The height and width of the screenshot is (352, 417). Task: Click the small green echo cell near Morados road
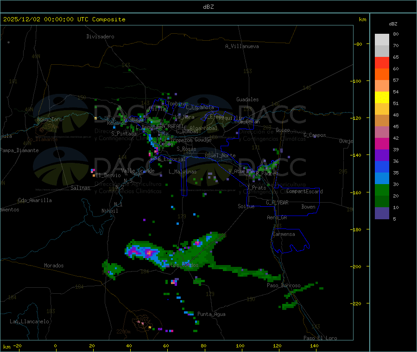[x=113, y=270]
